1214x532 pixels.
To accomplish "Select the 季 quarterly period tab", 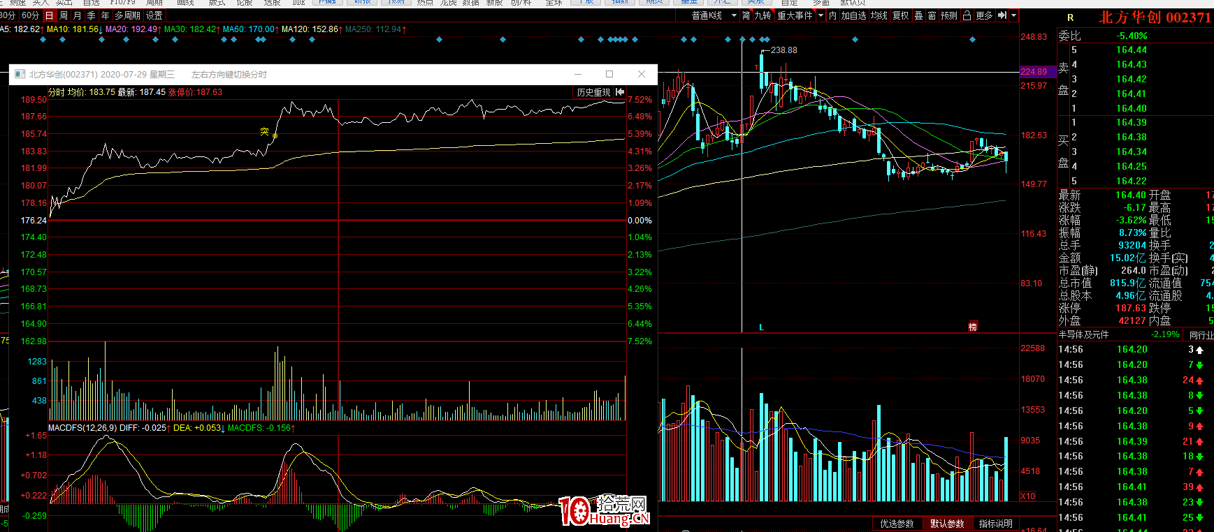I will 92,15.
